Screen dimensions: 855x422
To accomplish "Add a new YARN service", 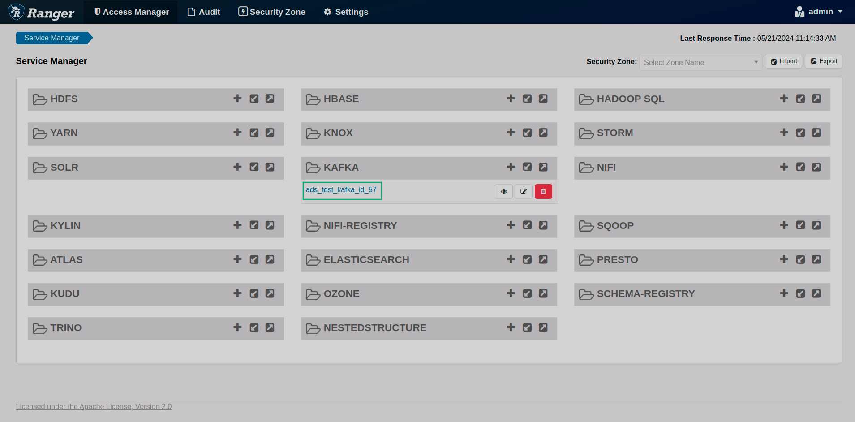I will 237,133.
